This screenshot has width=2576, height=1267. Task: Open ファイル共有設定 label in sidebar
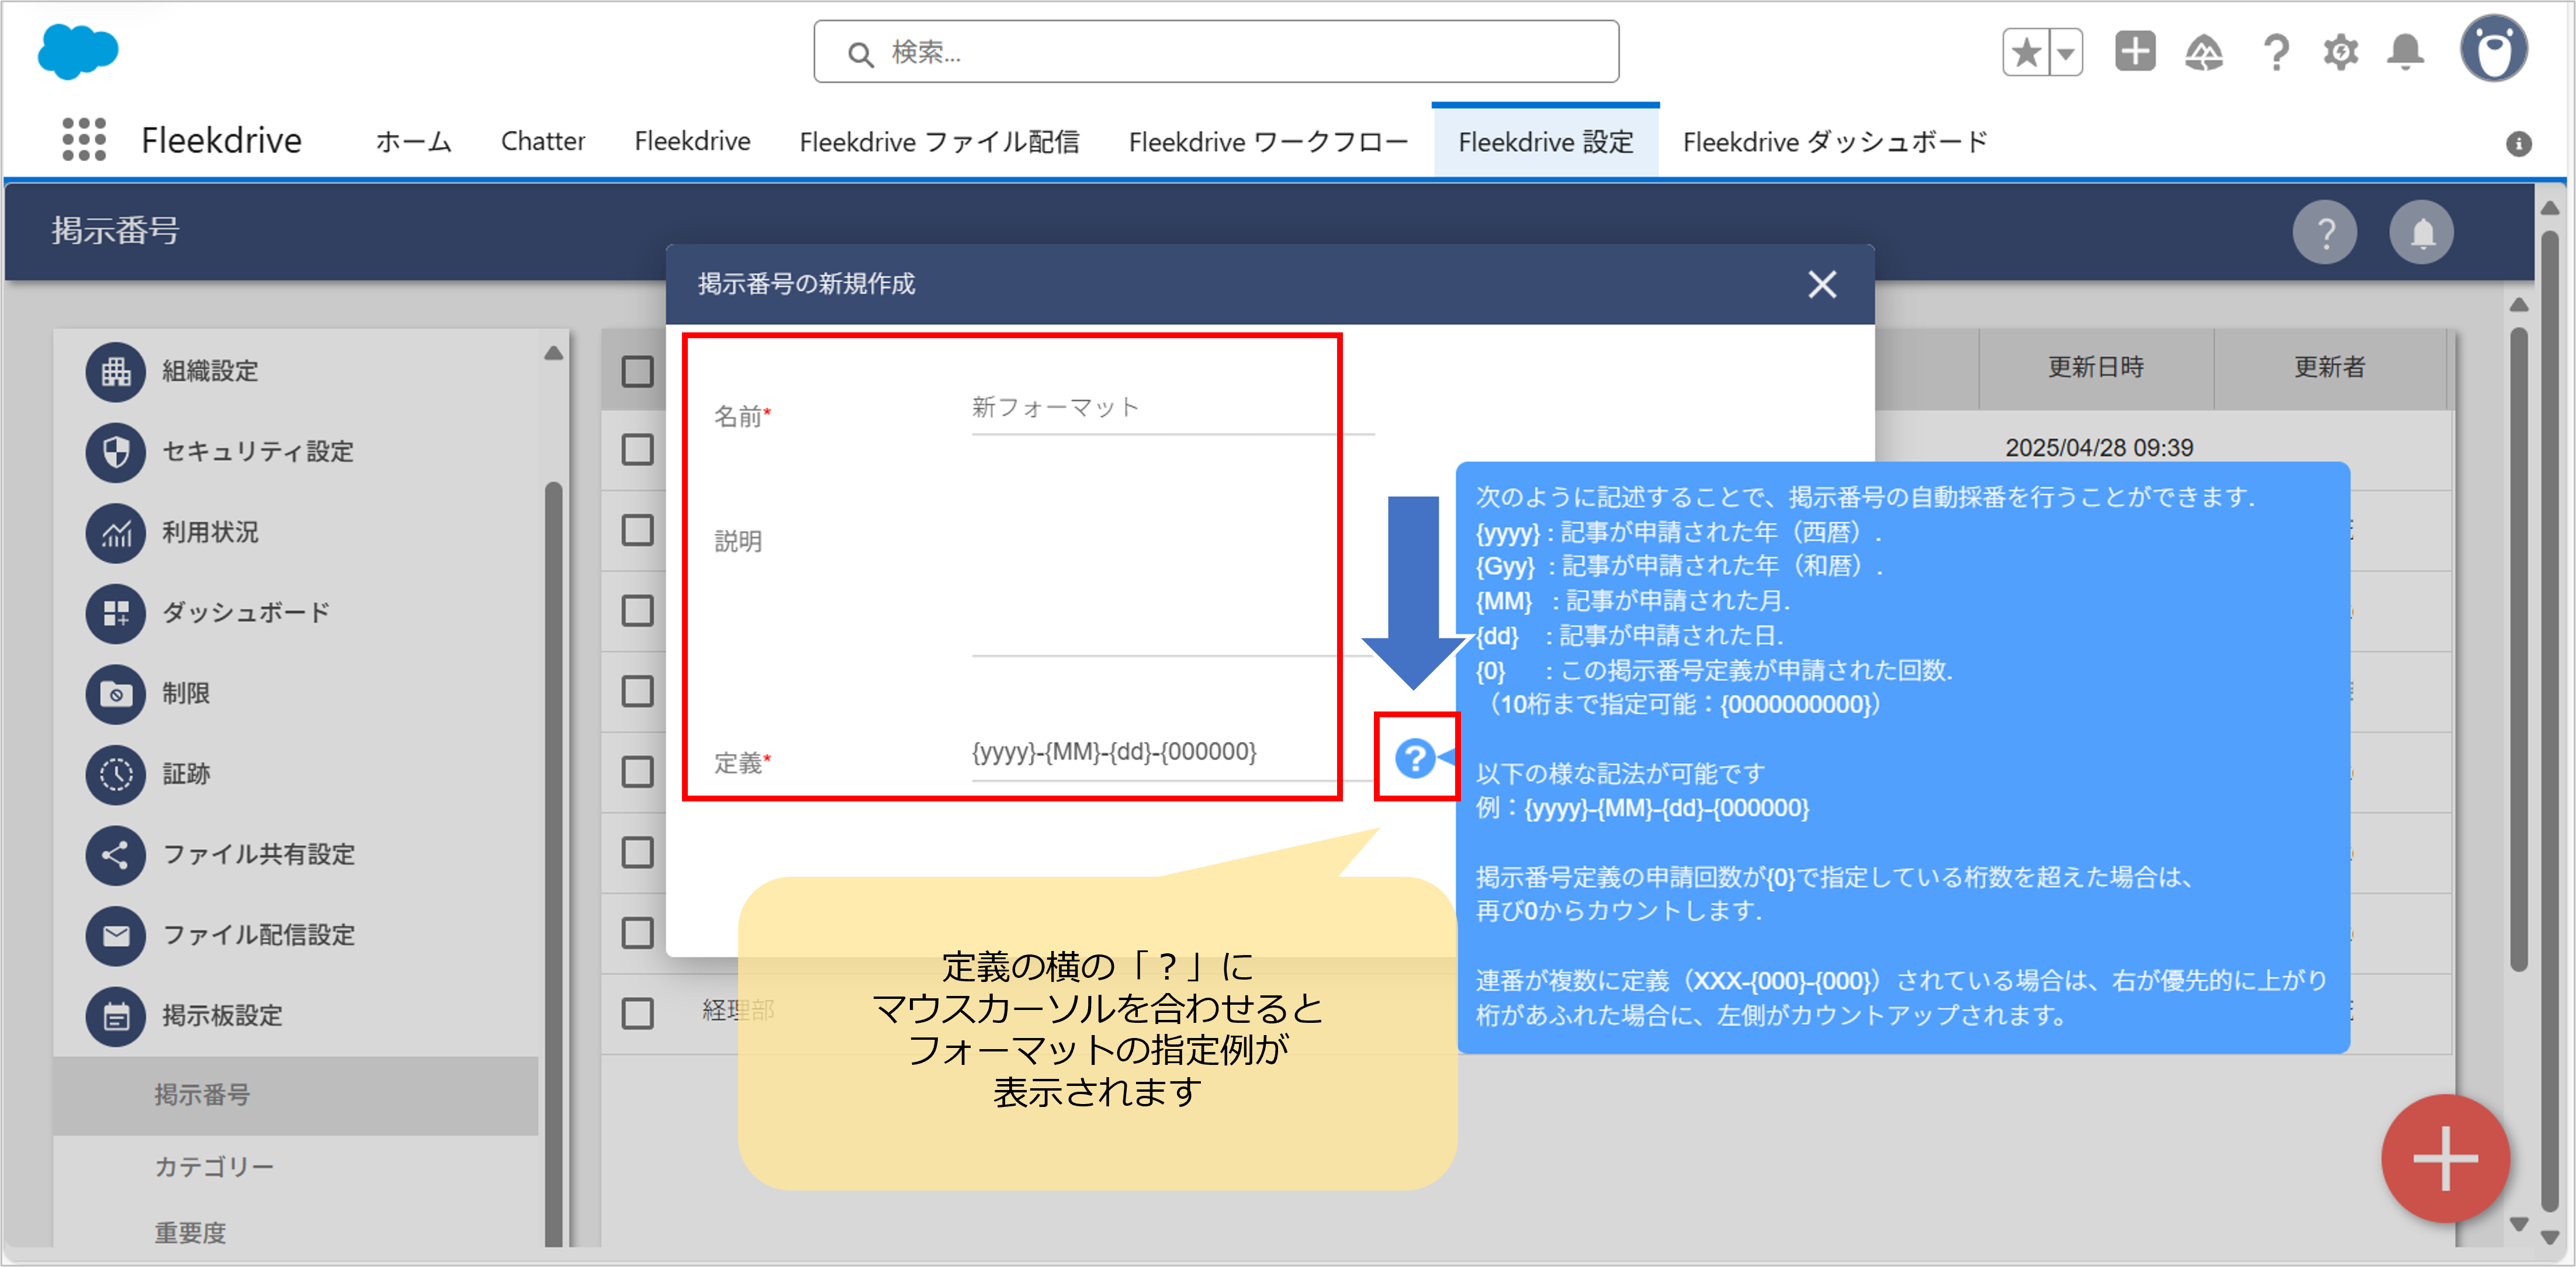click(x=259, y=855)
